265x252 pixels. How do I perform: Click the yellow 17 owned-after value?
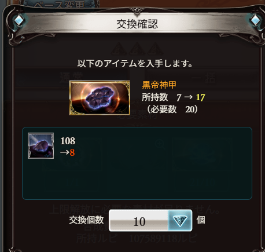tap(200, 97)
